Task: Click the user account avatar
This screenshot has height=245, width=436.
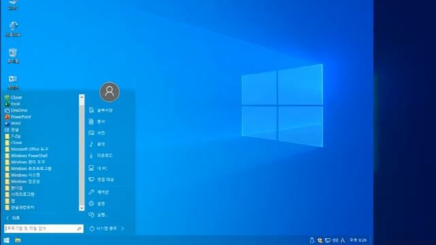Action: pos(110,92)
